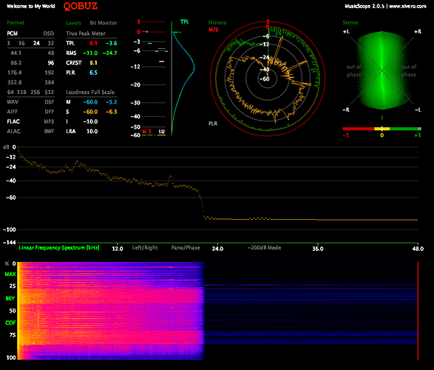Viewport: 434px width, 370px height.
Task: Click the green stereo vectorscope display
Action: (382, 70)
